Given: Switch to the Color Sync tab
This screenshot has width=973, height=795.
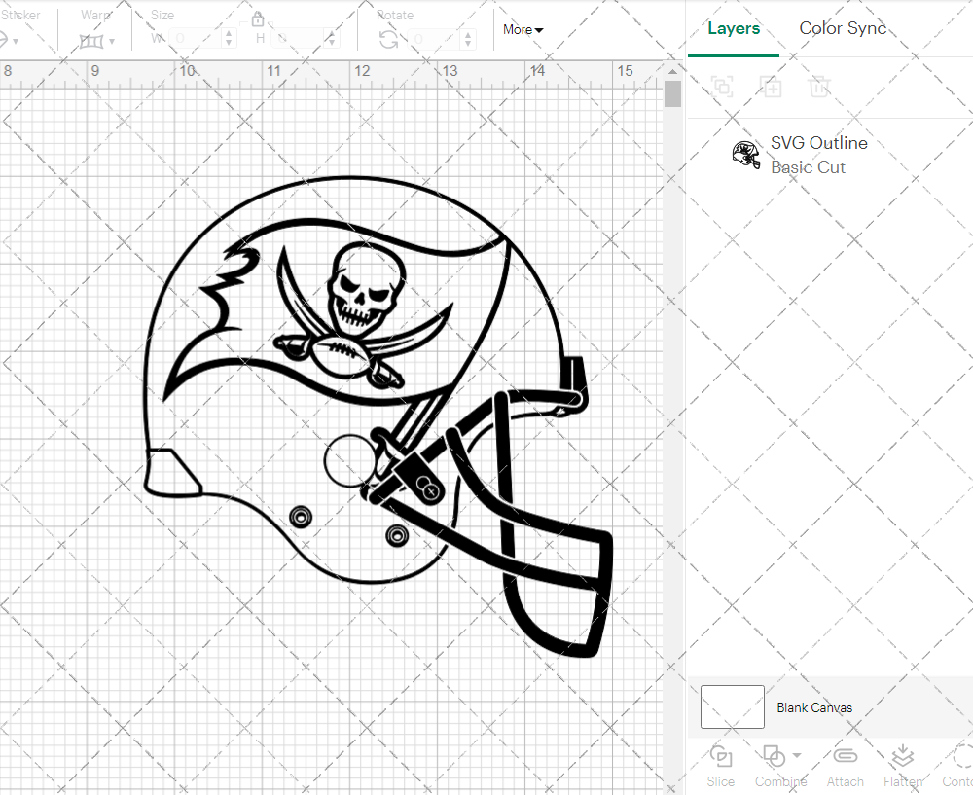Looking at the screenshot, I should tap(842, 28).
